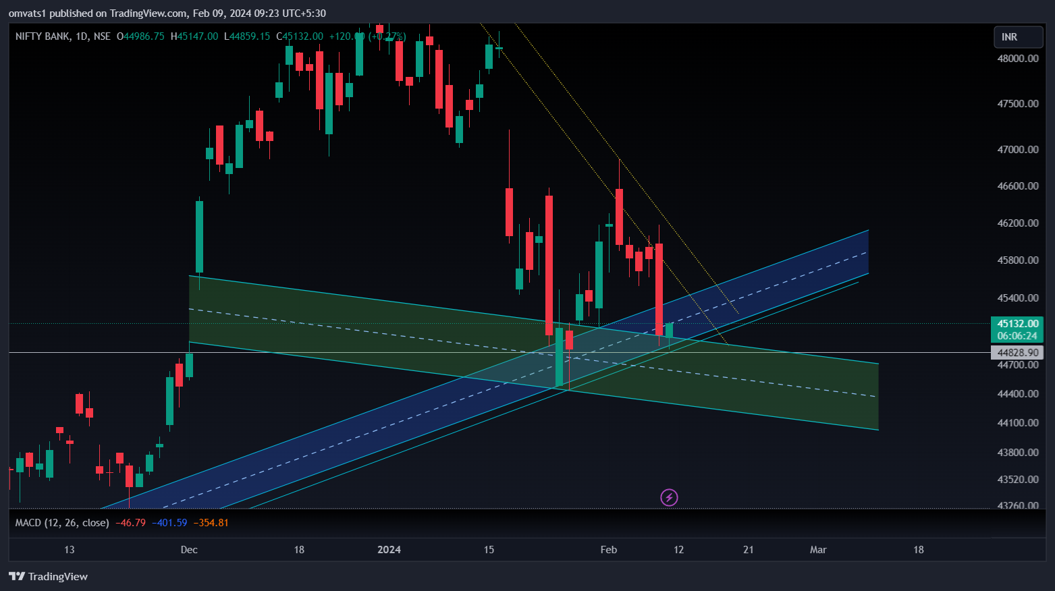The image size is (1055, 591).
Task: Click the MACD histogram value -354.81
Action: tap(211, 523)
